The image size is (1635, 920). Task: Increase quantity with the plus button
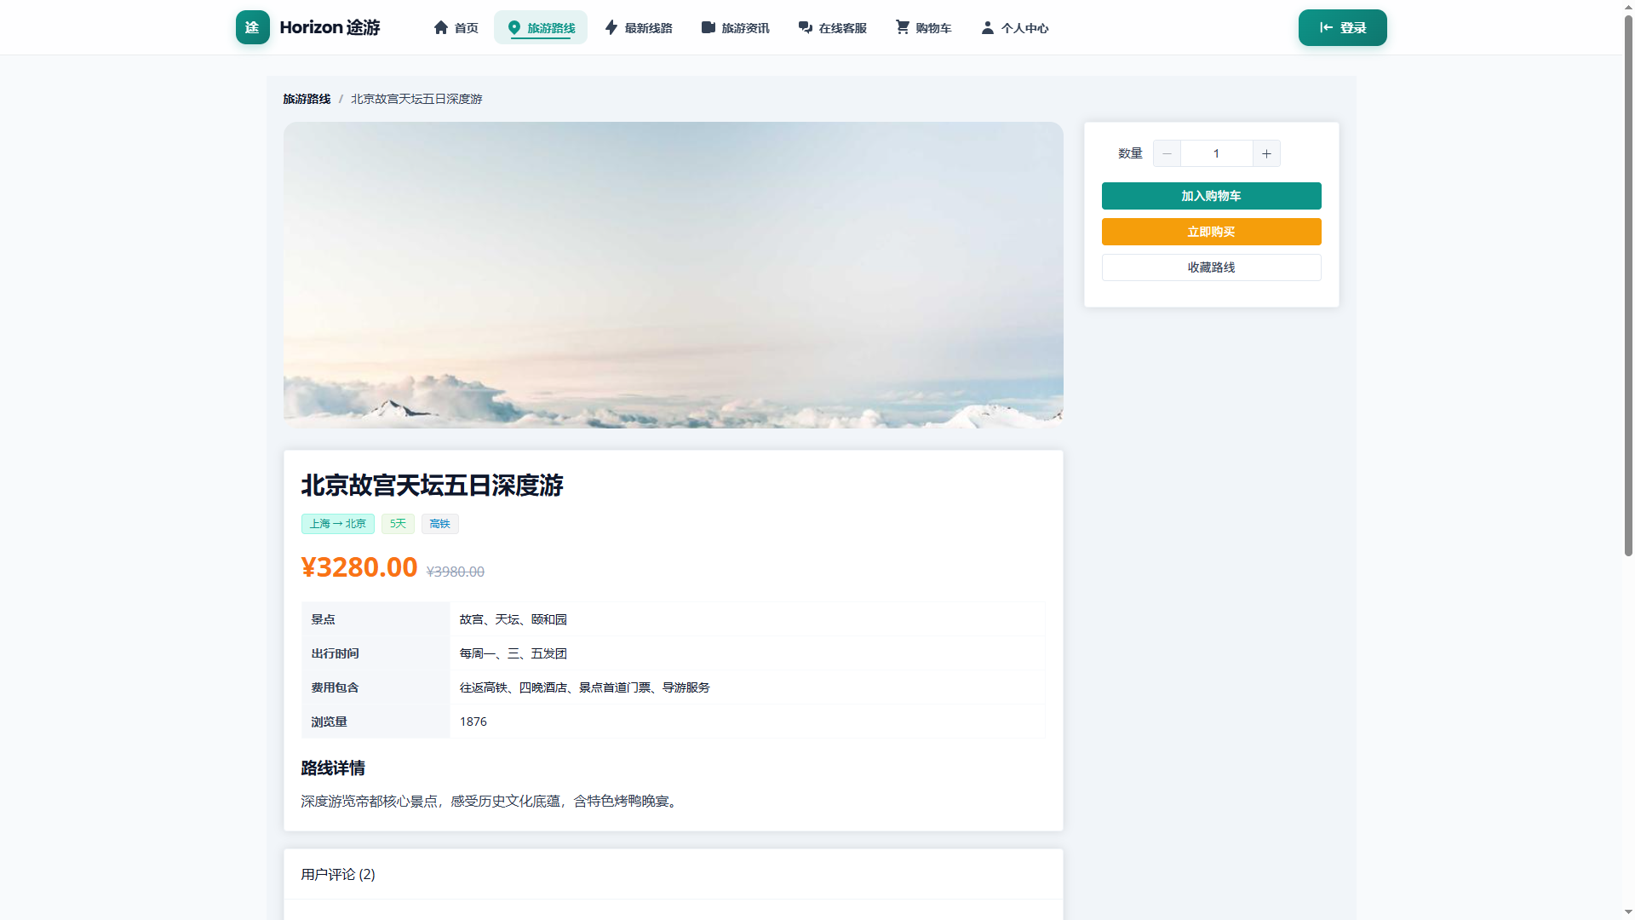point(1266,153)
